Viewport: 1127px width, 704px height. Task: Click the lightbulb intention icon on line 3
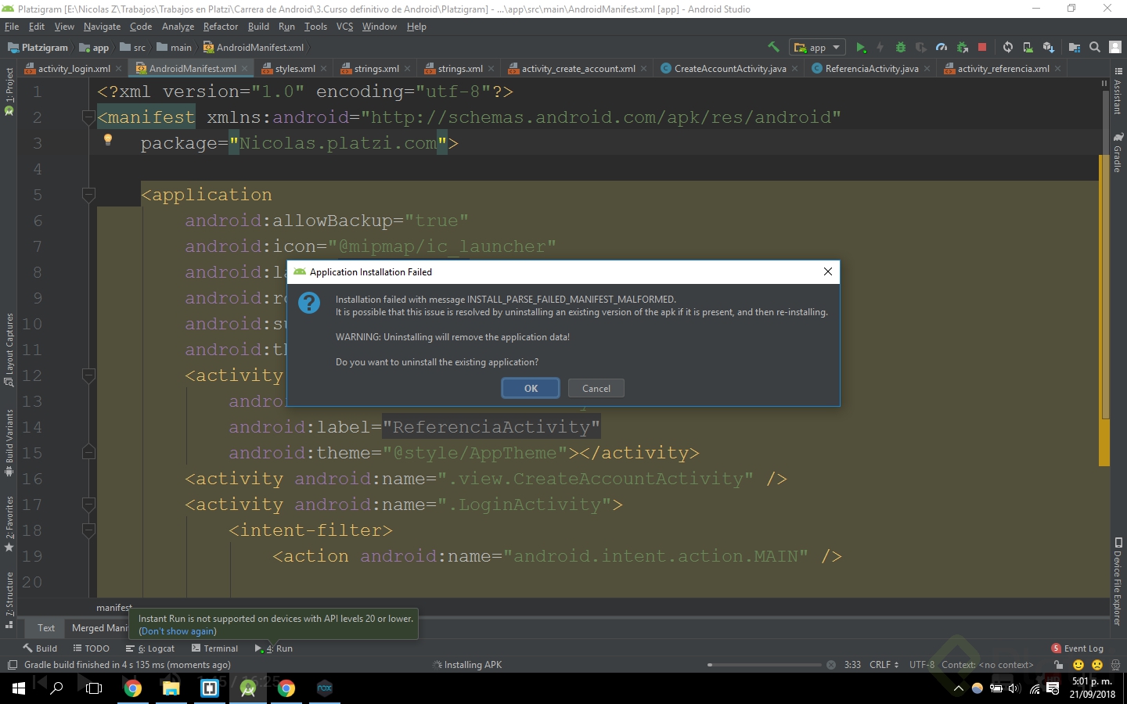click(108, 140)
